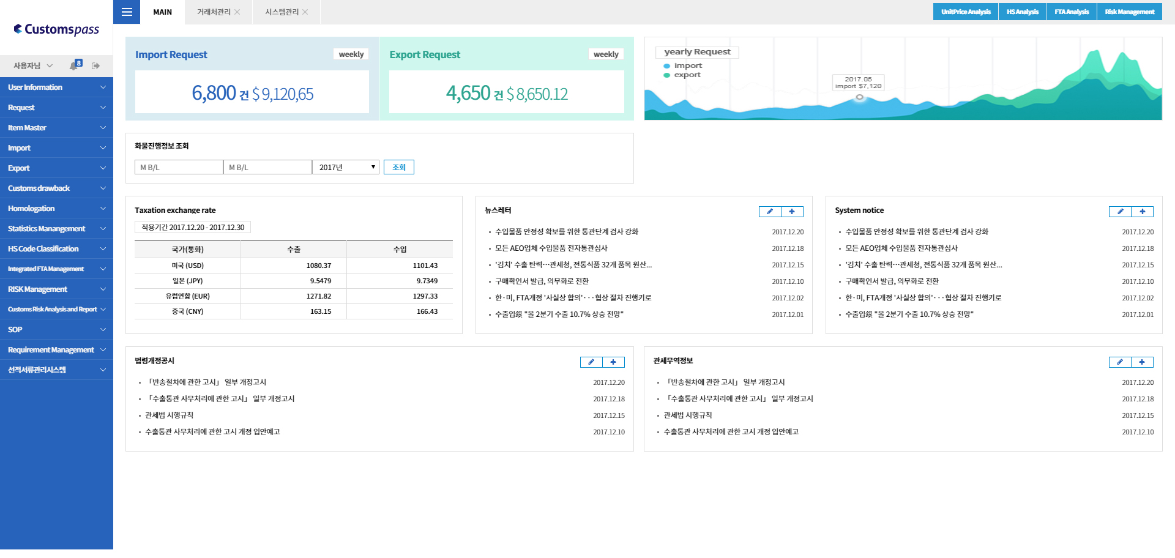Open Risk Management top button
This screenshot has width=1175, height=558.
[1130, 12]
